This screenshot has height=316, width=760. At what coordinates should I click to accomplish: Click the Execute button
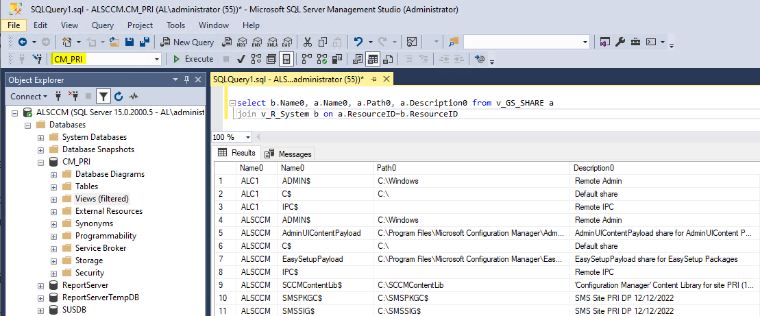point(193,59)
